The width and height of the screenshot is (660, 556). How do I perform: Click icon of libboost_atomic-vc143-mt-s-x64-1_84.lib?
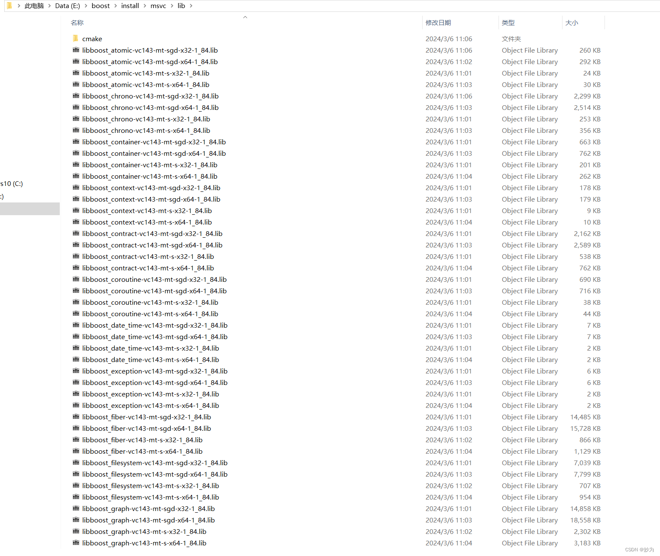pos(76,84)
